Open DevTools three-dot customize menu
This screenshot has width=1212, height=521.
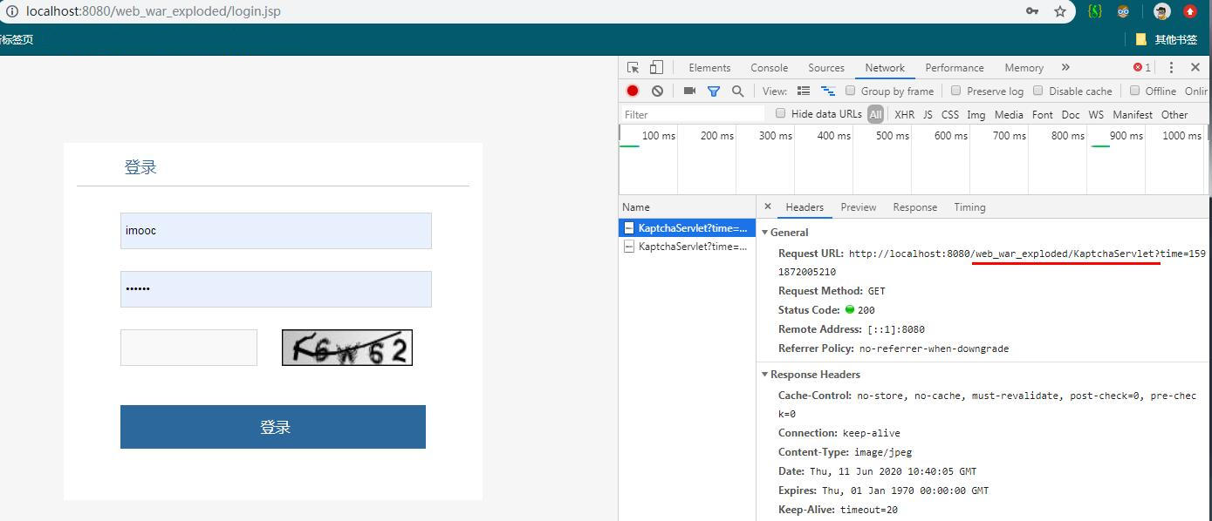pyautogui.click(x=1171, y=67)
